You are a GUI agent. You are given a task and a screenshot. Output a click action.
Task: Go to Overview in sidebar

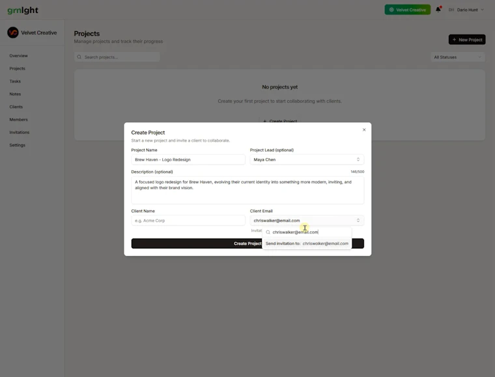19,56
